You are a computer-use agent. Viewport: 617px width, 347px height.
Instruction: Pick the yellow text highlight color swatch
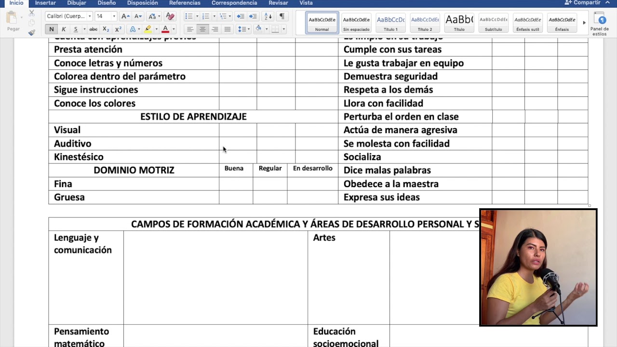(x=148, y=30)
